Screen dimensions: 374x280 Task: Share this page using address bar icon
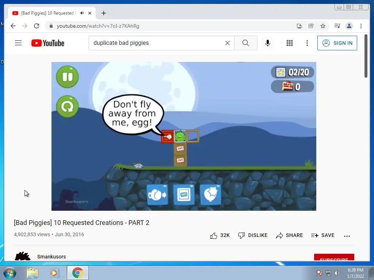pos(311,26)
